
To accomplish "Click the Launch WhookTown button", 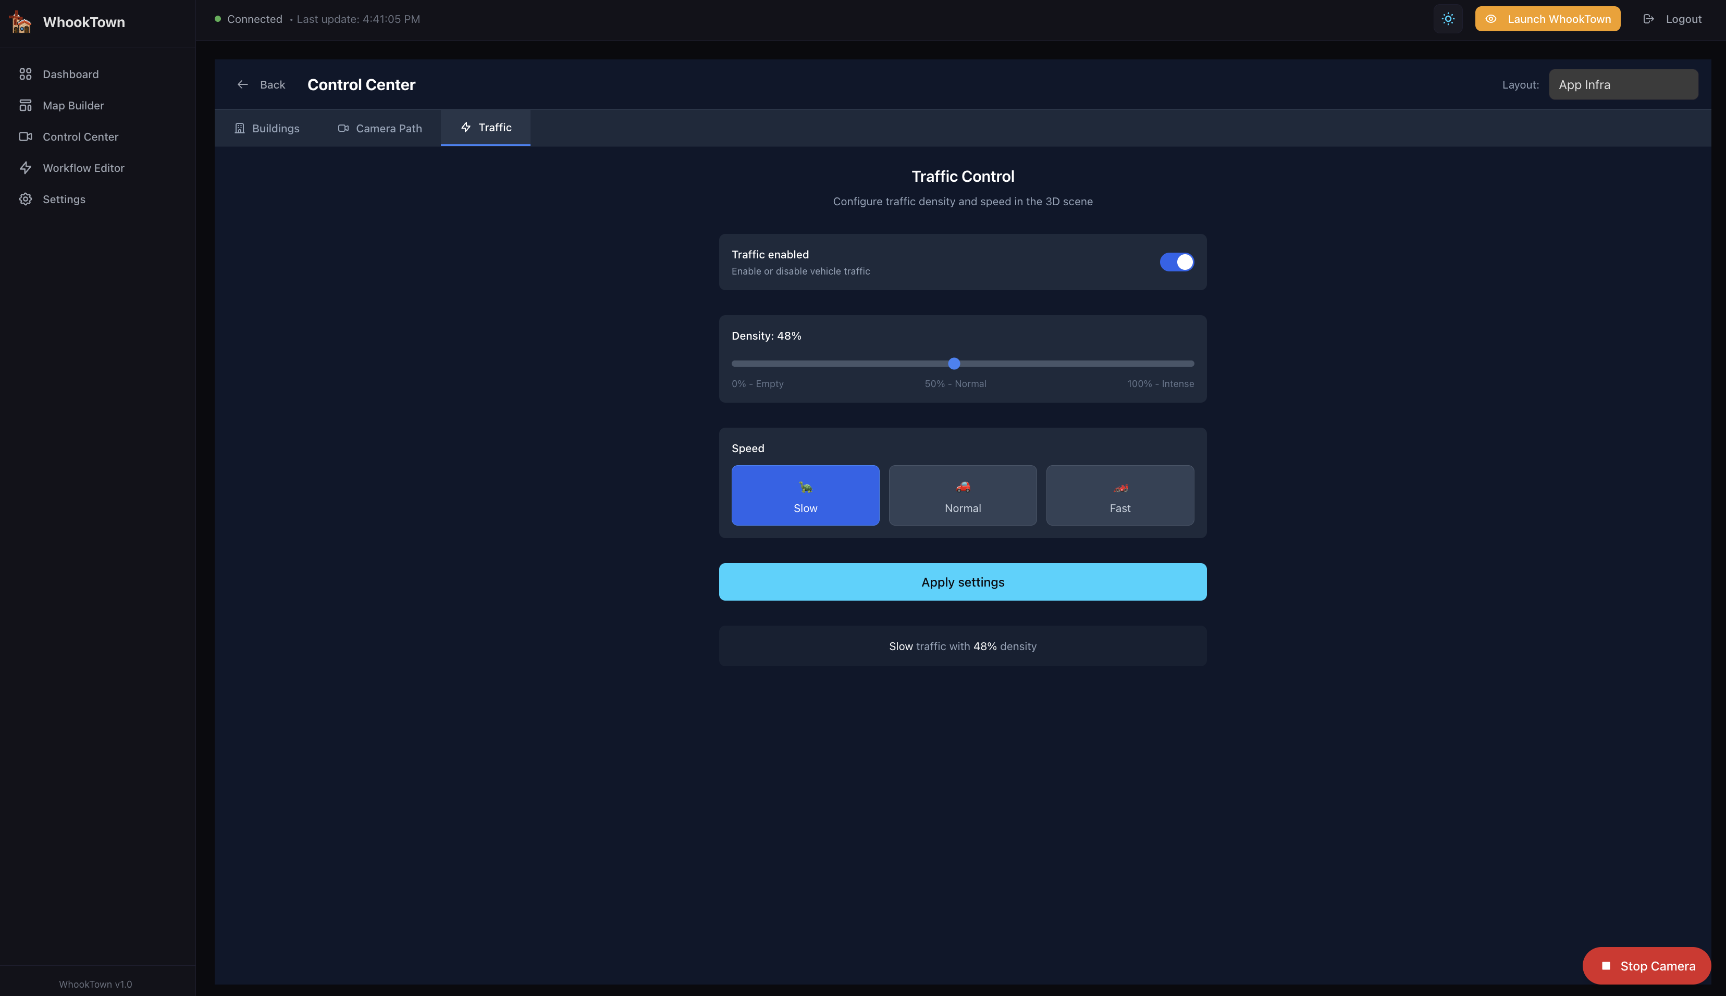I will 1547,19.
